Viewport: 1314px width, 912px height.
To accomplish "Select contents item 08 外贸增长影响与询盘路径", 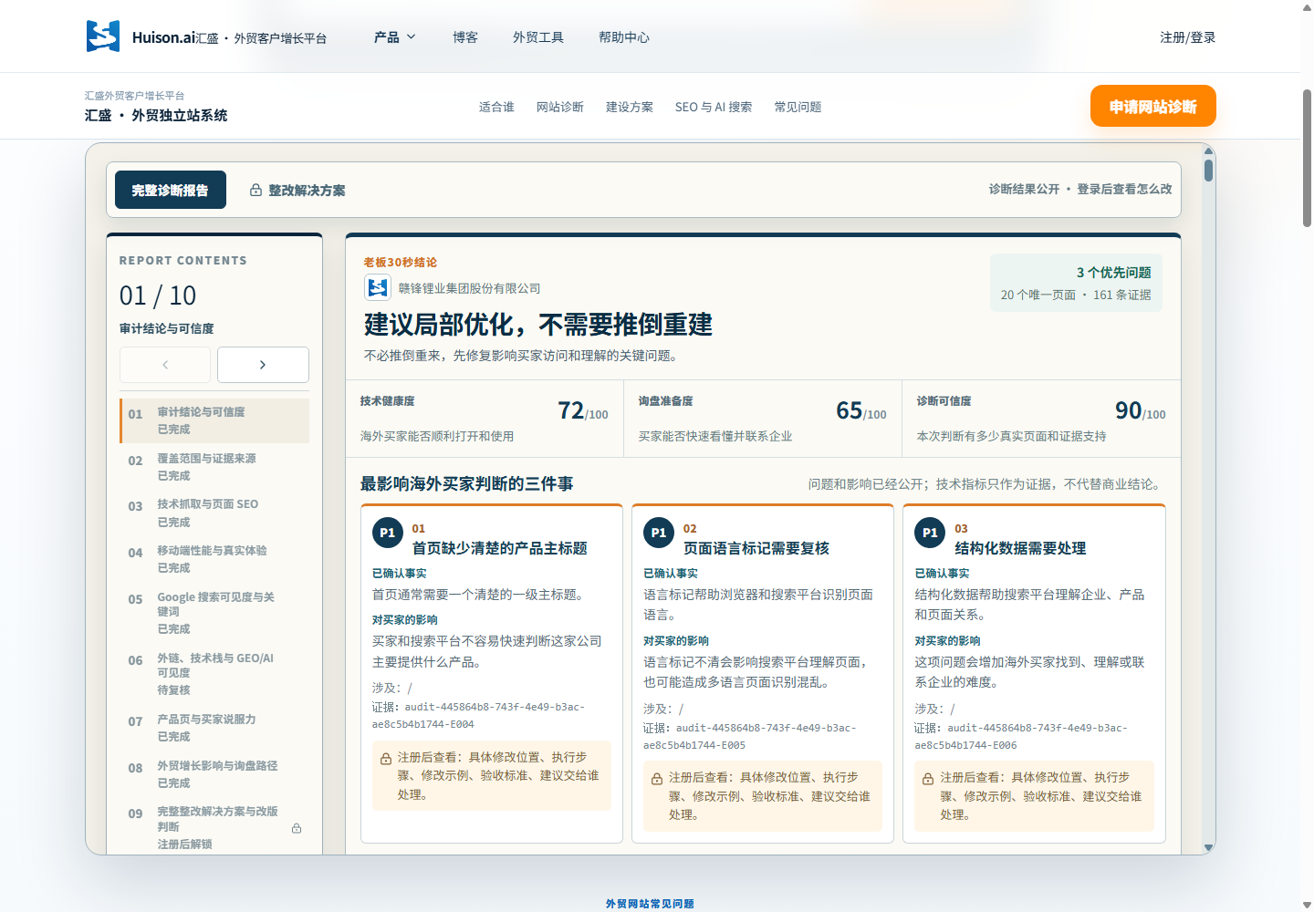I will 214,774.
